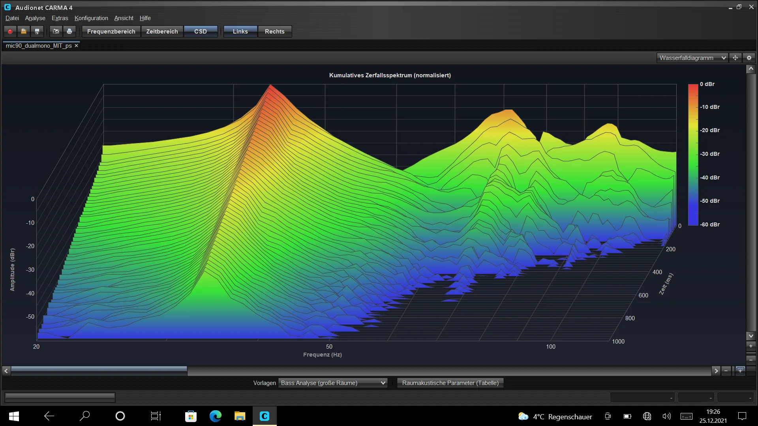The height and width of the screenshot is (426, 758).
Task: Click the dBr color scale legend
Action: [x=693, y=155]
